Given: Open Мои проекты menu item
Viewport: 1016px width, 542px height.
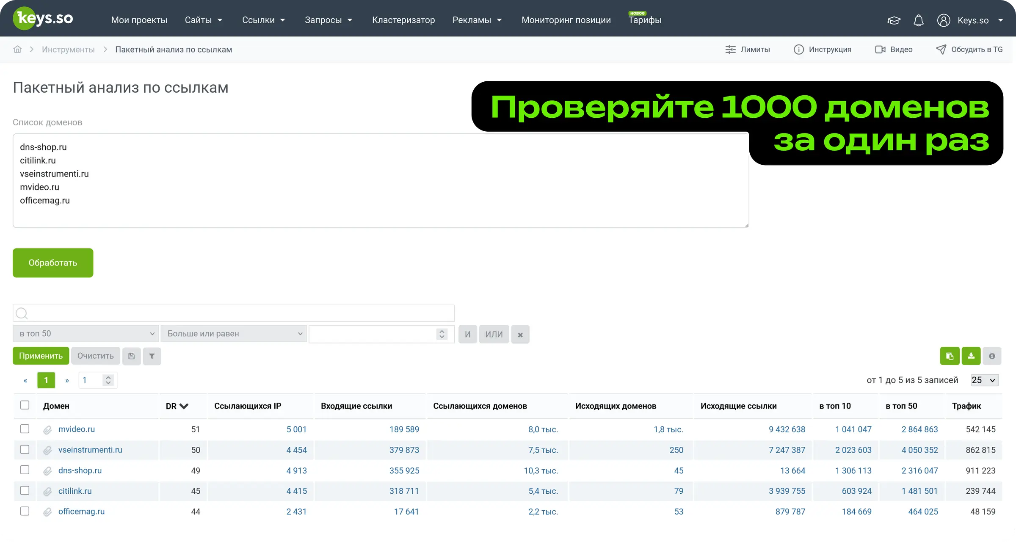Looking at the screenshot, I should [139, 20].
